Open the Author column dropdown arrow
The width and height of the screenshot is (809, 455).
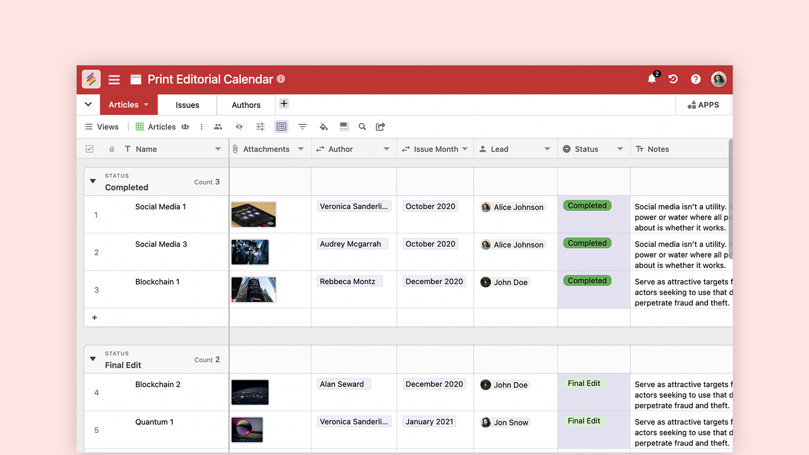point(386,149)
